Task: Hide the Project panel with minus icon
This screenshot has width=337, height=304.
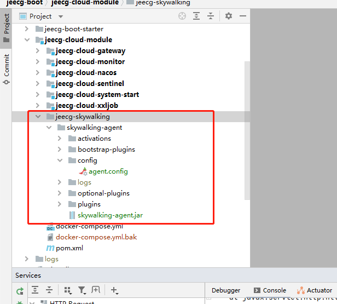Action: (243, 16)
